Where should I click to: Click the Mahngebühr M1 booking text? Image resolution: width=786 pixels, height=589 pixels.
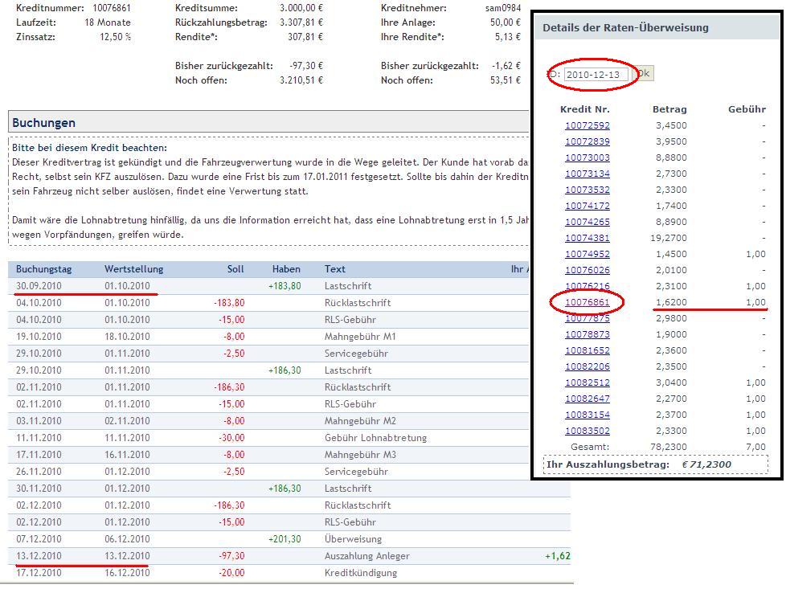pyautogui.click(x=360, y=337)
